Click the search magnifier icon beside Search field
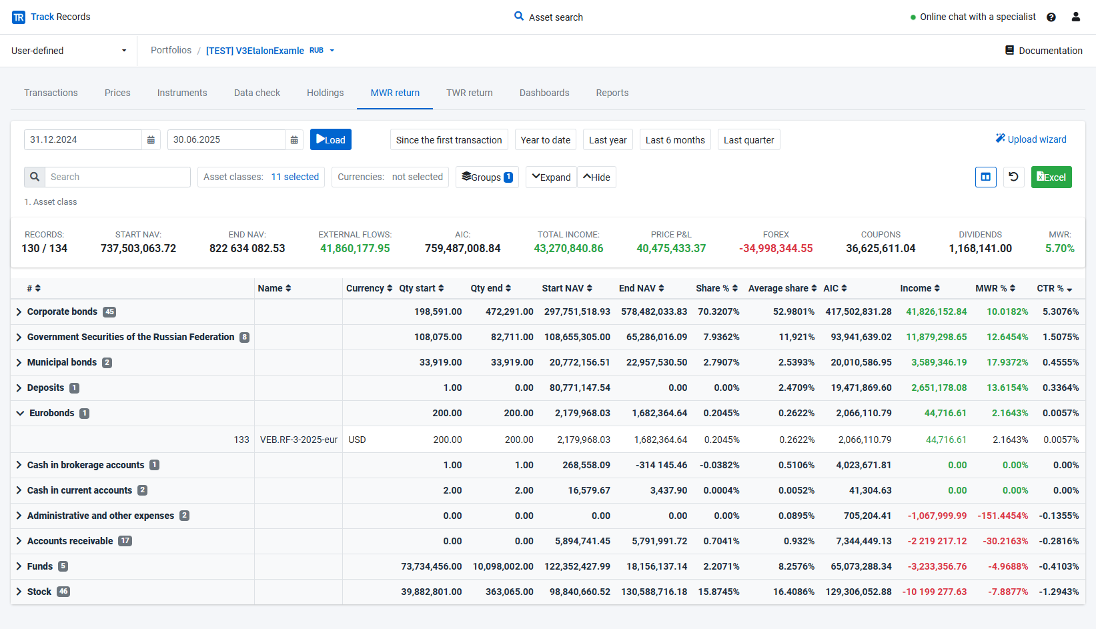The height and width of the screenshot is (629, 1096). pyautogui.click(x=35, y=177)
